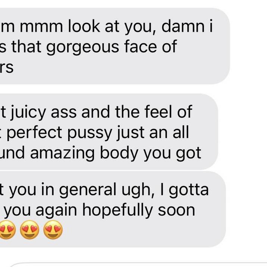
Task: Click the word 'gorgeous' in the top message
Action: (82, 47)
